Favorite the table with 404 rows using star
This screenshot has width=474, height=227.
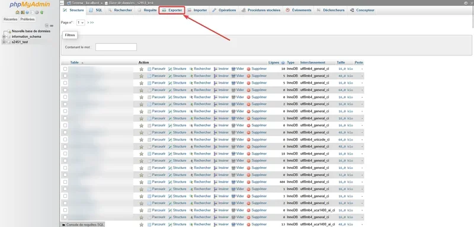(141, 182)
